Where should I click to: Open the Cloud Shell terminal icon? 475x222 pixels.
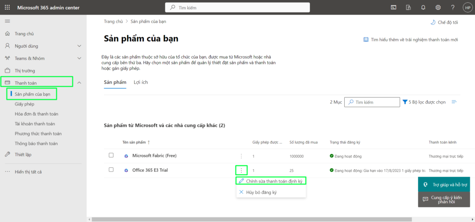[x=393, y=7]
